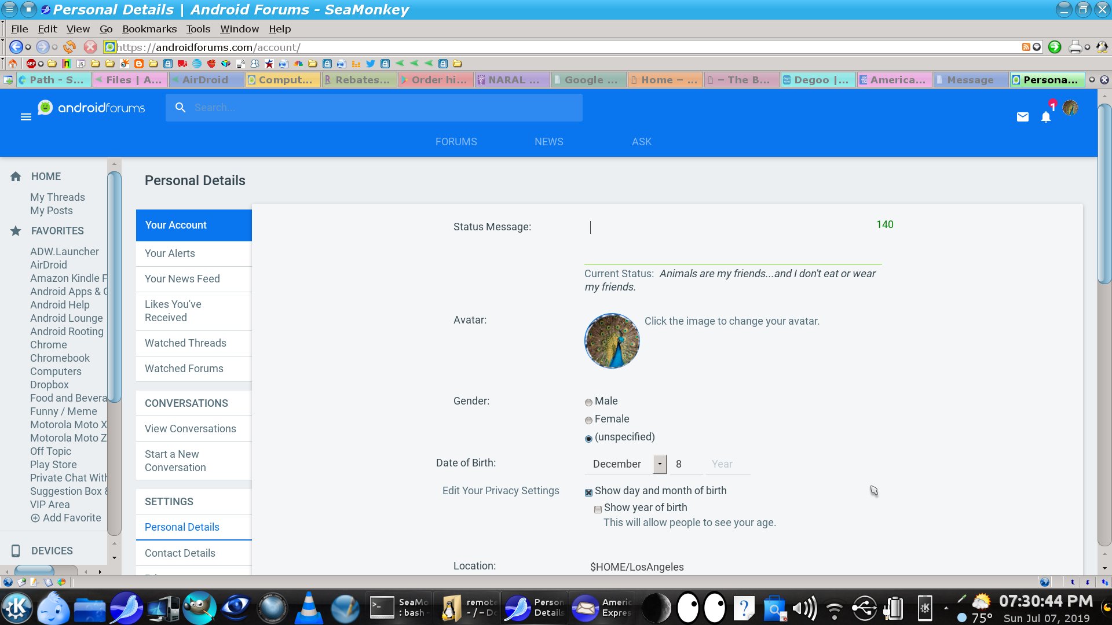Open the back button history dropdown arrow
1112x625 pixels.
point(28,47)
